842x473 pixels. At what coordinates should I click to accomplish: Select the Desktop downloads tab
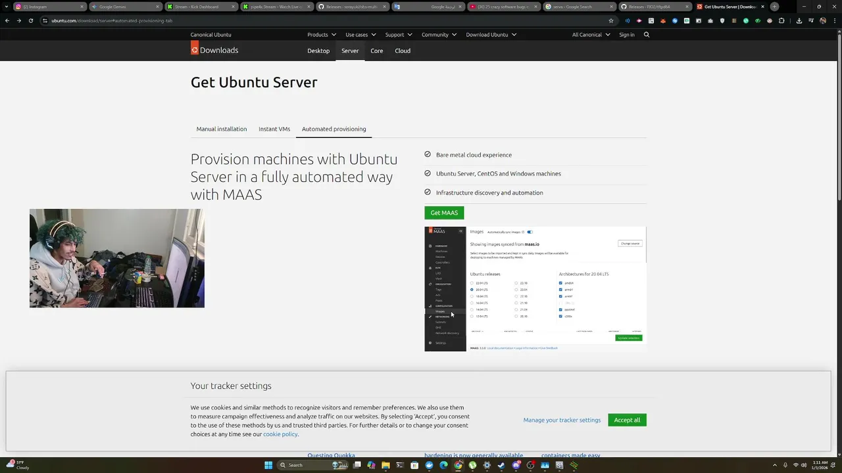pyautogui.click(x=318, y=51)
